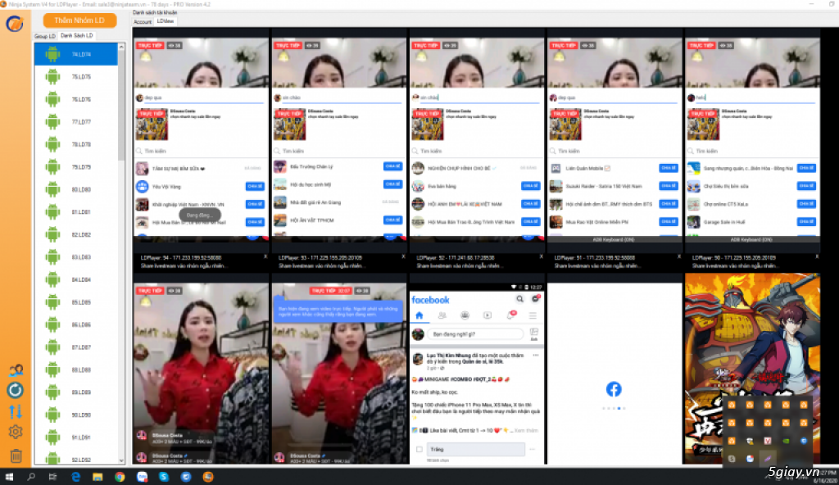Click Tìm kiếm field in LDPlayer 92
839x485 pixels.
click(x=476, y=151)
